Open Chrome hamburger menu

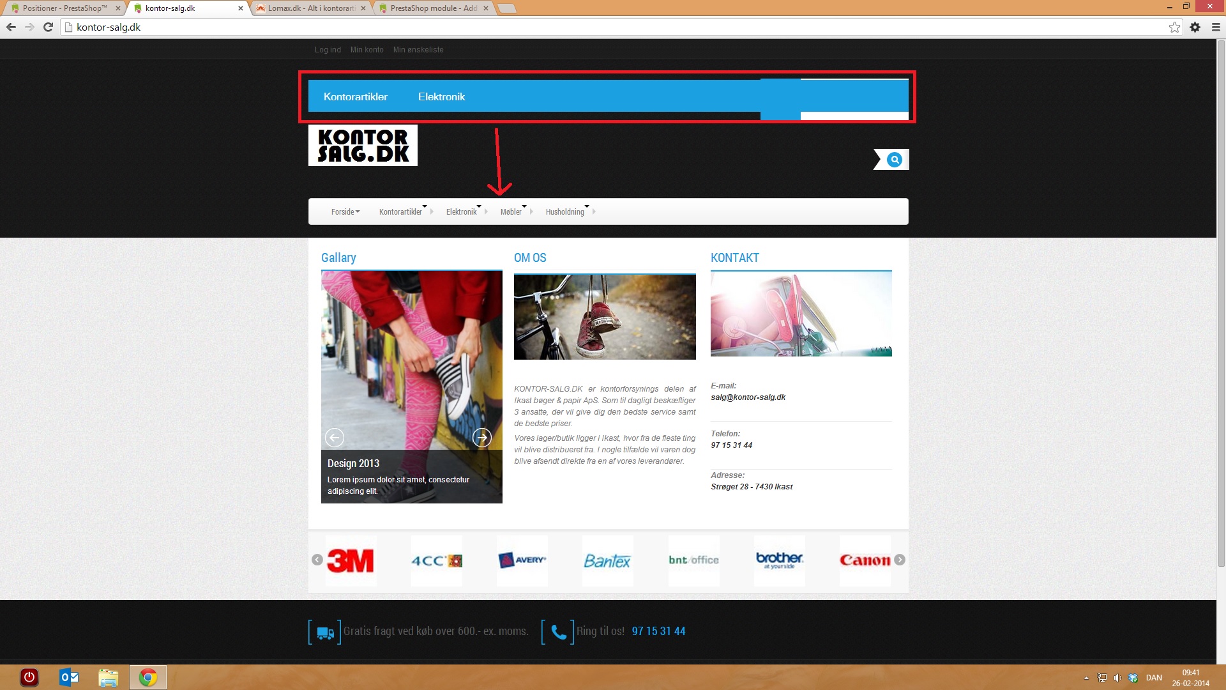click(1216, 27)
